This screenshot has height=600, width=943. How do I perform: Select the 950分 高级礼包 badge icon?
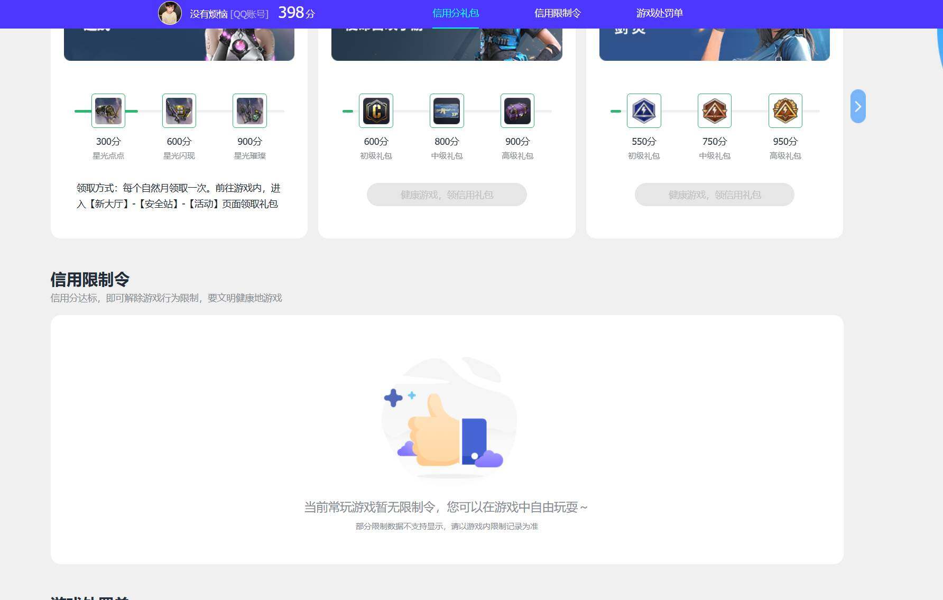[x=785, y=110]
